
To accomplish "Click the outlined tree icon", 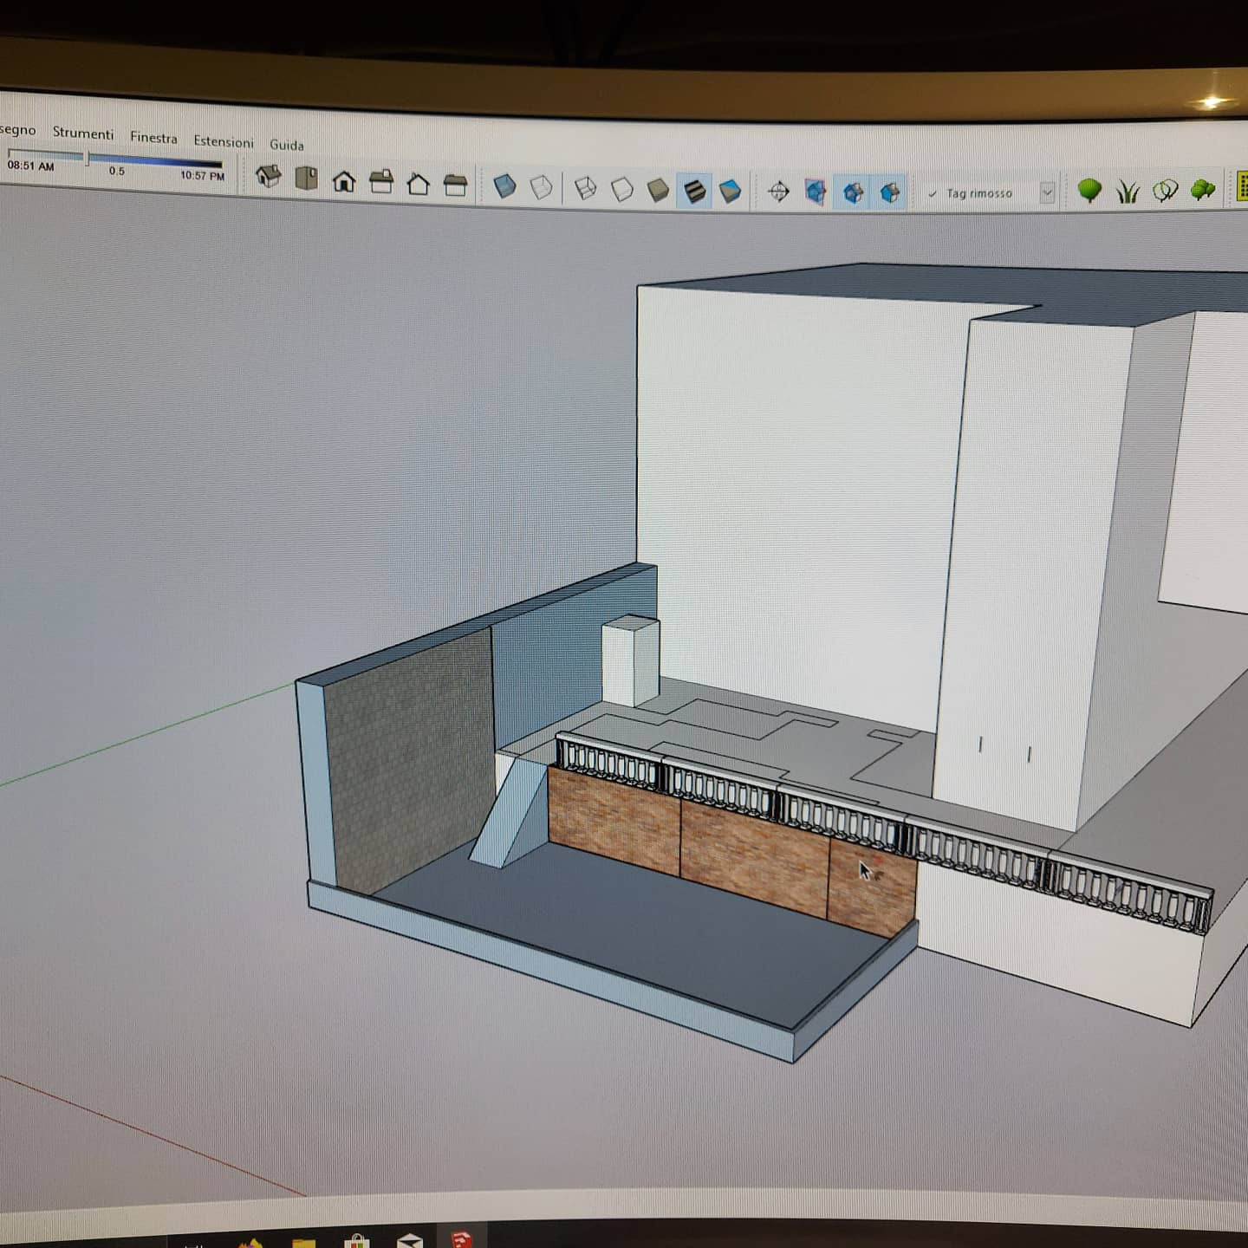I will click(x=1166, y=189).
